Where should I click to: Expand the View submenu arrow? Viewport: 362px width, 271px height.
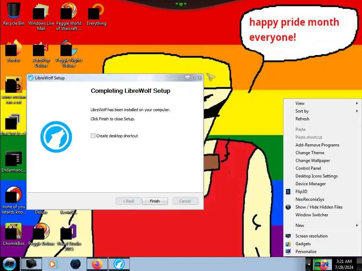(357, 103)
